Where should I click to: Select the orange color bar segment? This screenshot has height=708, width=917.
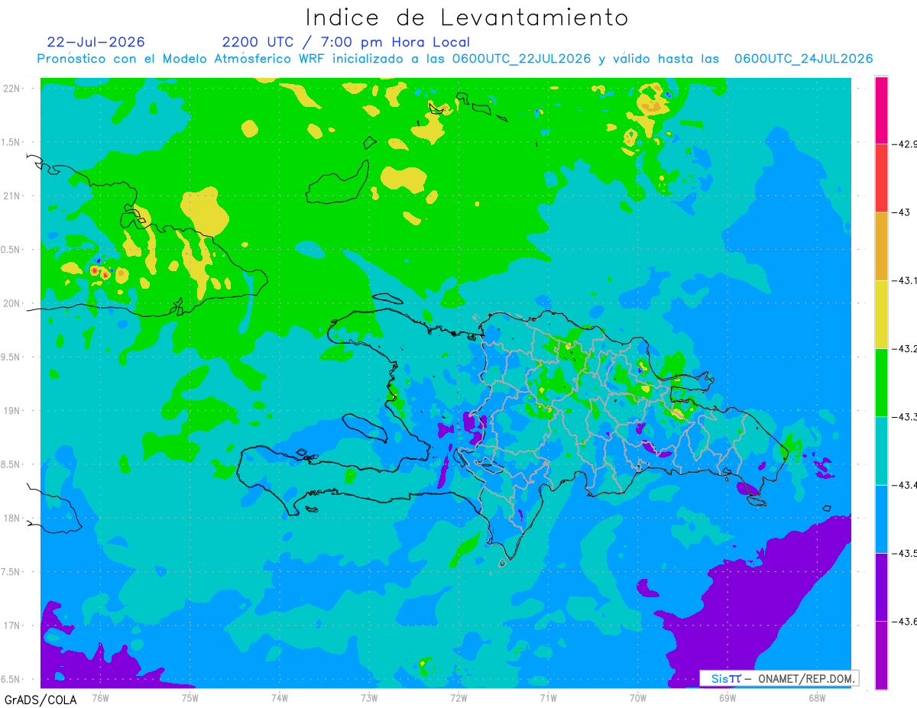click(x=881, y=246)
